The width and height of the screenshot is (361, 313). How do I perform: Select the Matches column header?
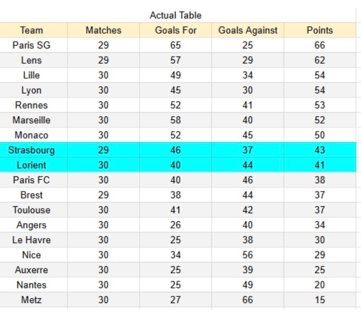[103, 30]
